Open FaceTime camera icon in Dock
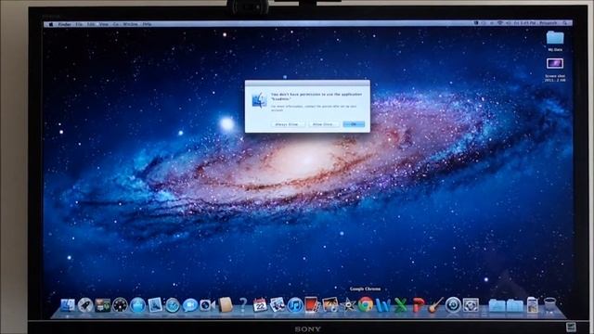Image resolution: width=594 pixels, height=334 pixels. (x=208, y=305)
